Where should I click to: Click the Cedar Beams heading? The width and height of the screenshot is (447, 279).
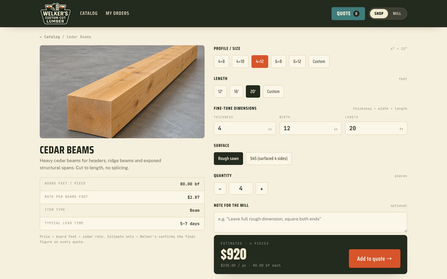[x=67, y=150]
